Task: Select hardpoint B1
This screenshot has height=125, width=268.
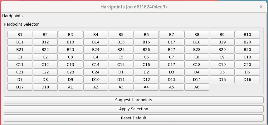Action: click(x=20, y=35)
